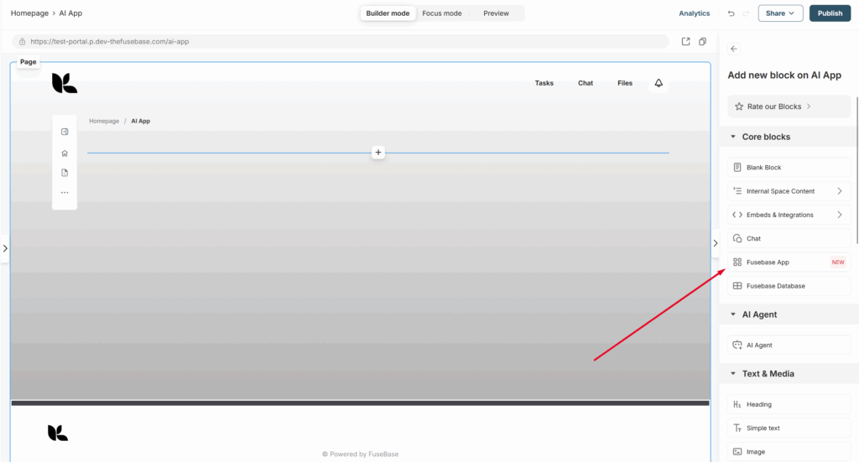Viewport: 859px width, 462px height.
Task: Click the Publish button
Action: pos(830,13)
